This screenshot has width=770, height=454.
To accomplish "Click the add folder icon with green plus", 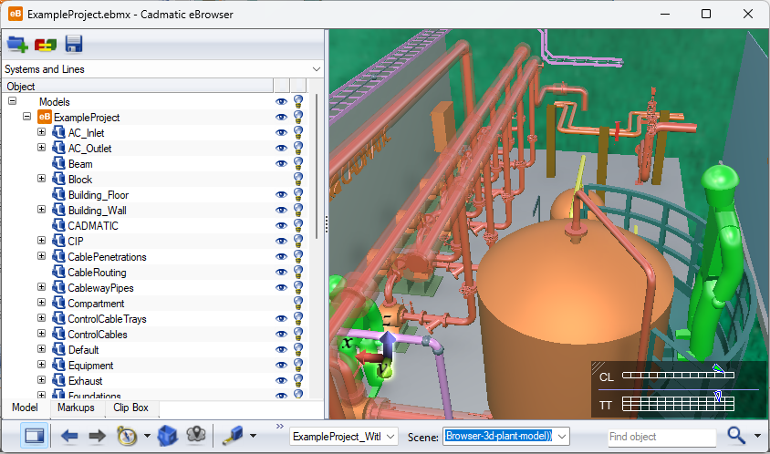I will point(17,44).
